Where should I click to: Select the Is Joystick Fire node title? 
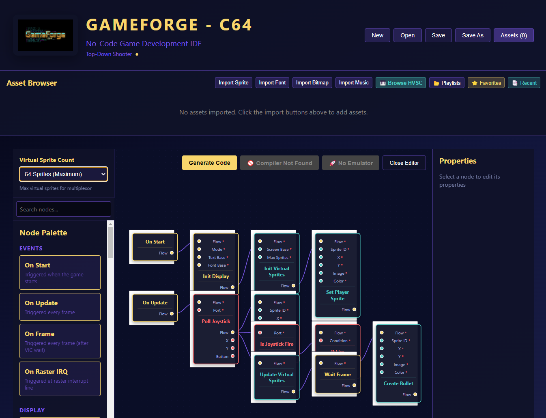coord(277,344)
